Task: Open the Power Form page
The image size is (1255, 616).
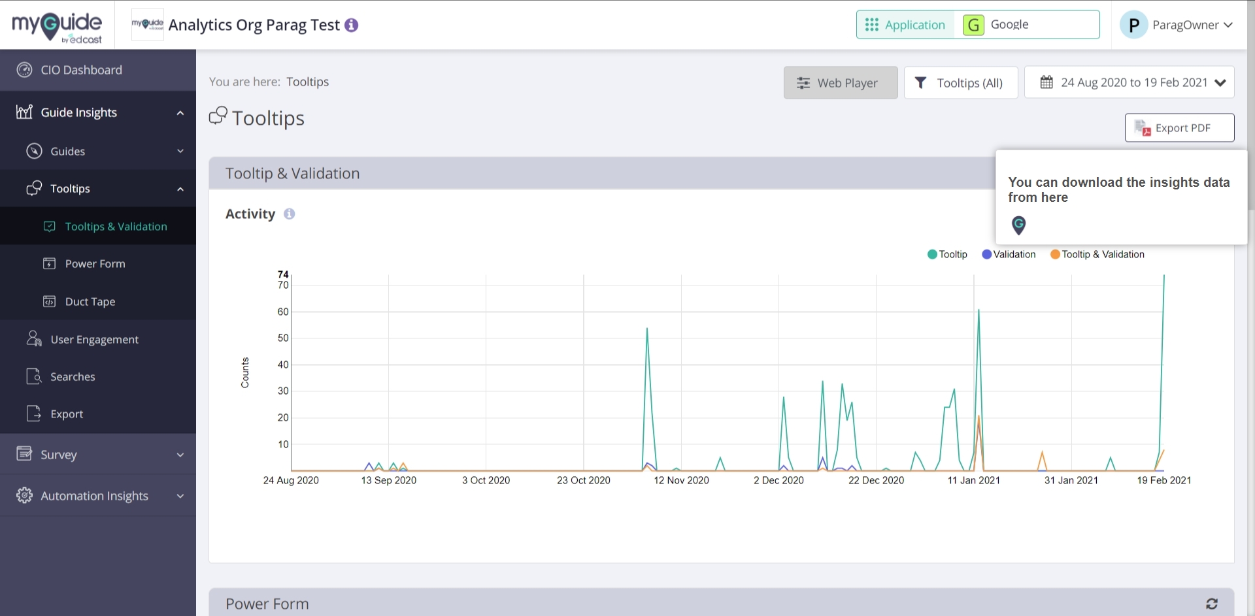Action: click(98, 263)
